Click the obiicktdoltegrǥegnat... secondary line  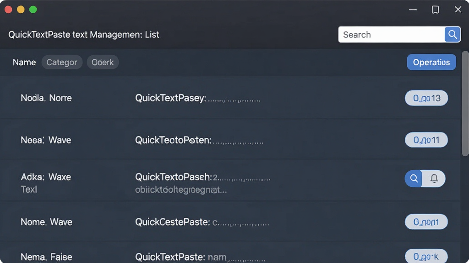[x=180, y=189]
